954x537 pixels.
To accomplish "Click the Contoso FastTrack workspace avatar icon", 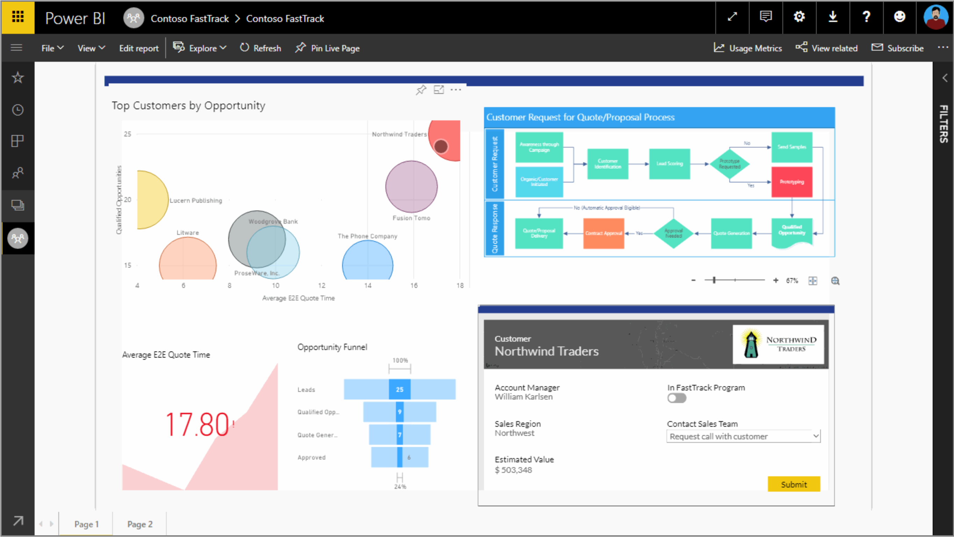I will [x=133, y=18].
